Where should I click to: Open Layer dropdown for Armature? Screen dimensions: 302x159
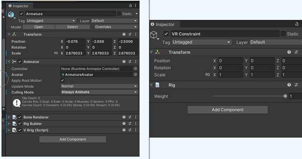coord(114,21)
